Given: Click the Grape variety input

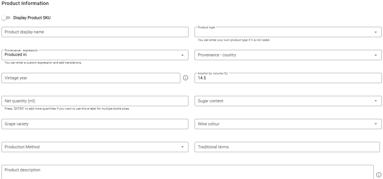Looking at the screenshot, I should point(95,124).
